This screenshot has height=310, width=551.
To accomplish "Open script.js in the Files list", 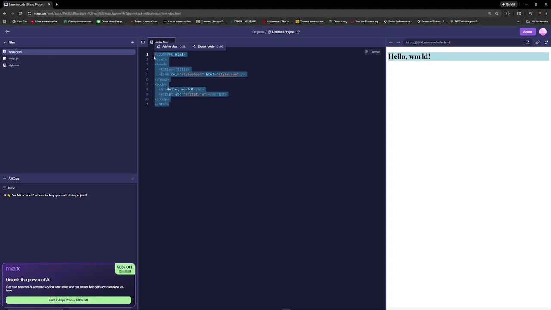I will pos(69,59).
